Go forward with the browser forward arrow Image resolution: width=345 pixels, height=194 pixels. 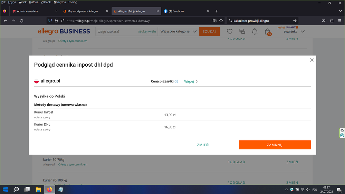[x=13, y=21]
